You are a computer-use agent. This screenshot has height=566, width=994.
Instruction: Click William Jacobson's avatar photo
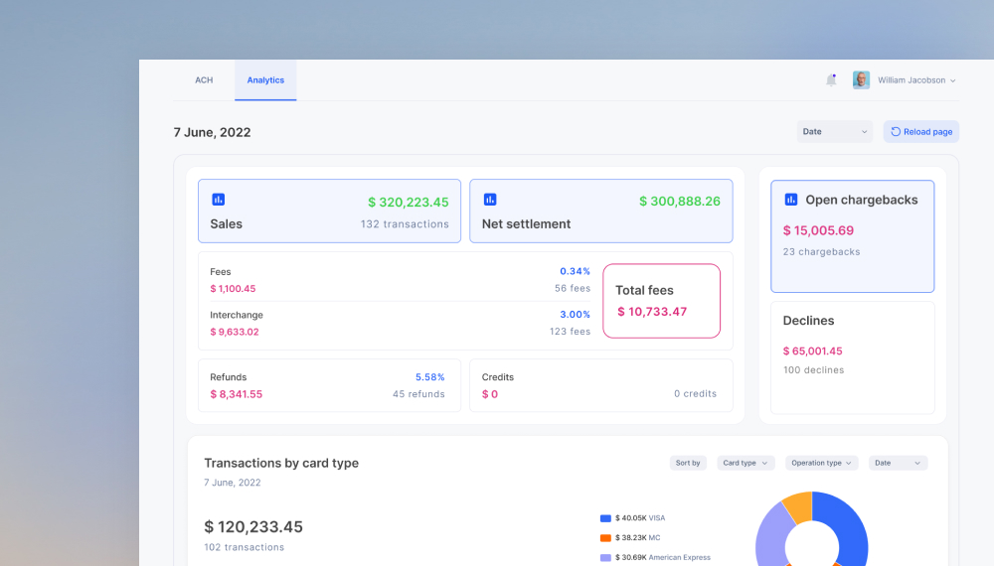(x=861, y=79)
